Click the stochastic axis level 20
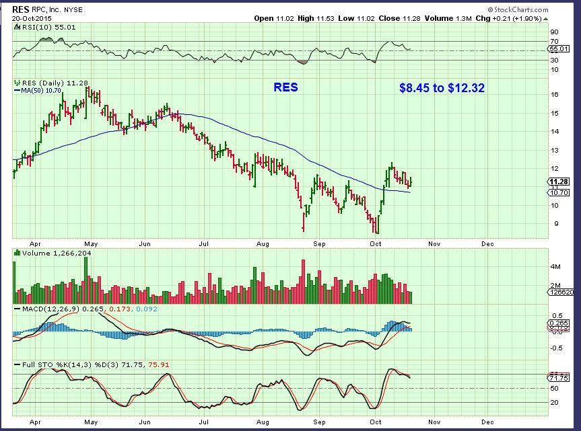The width and height of the screenshot is (581, 431). [x=554, y=402]
